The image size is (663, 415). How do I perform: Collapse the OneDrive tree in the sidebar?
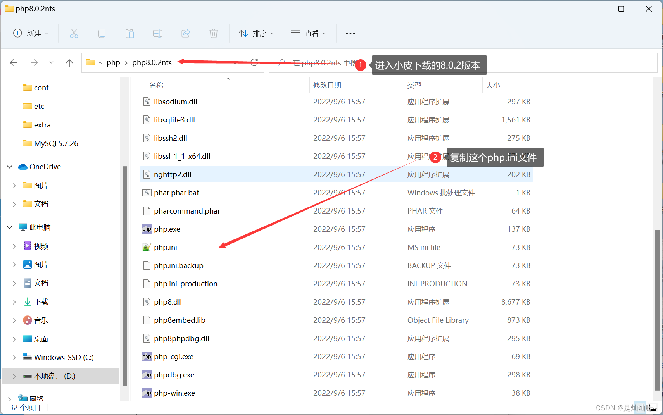pos(9,167)
